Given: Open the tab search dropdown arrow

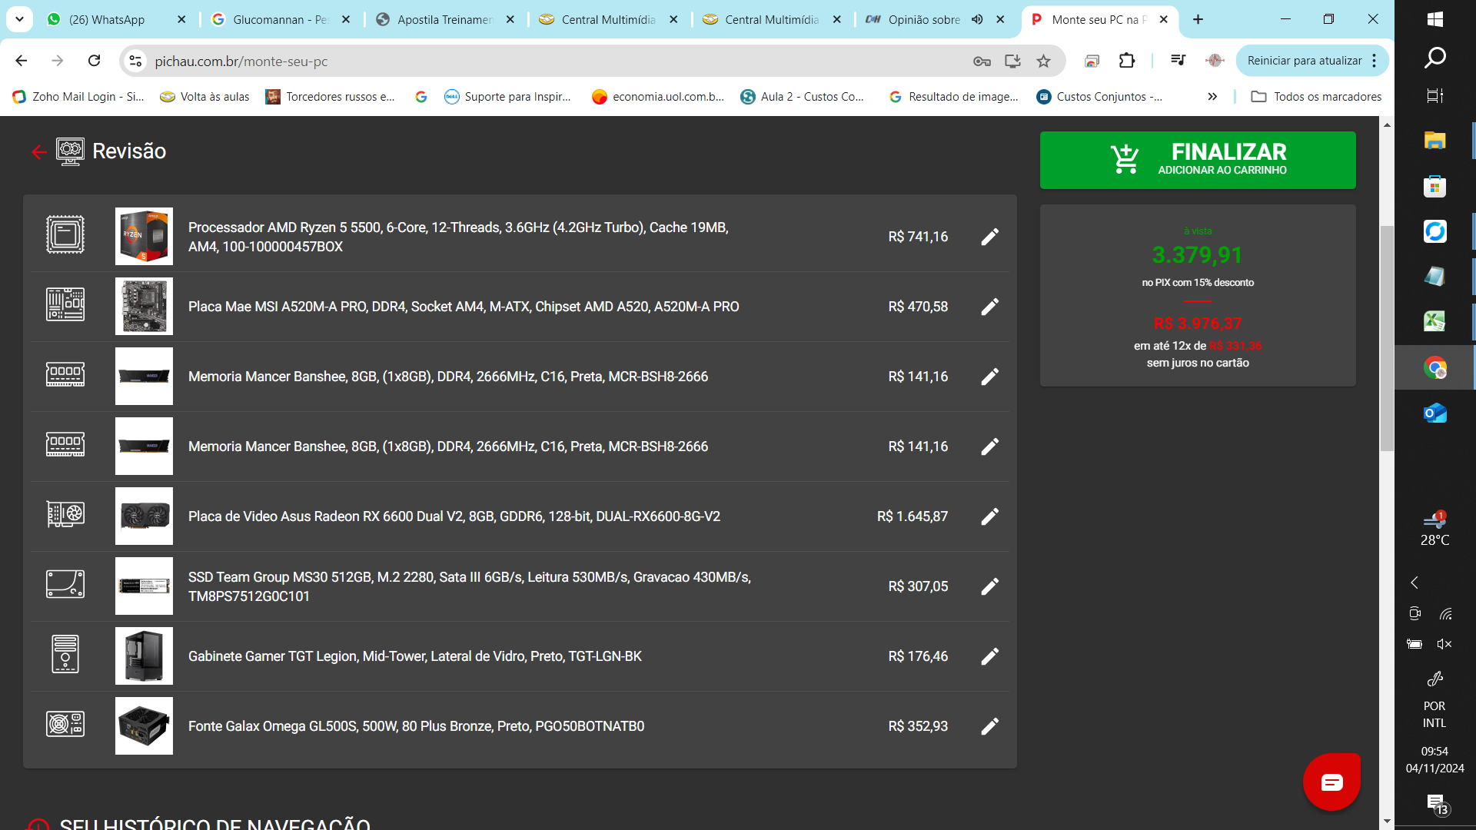Looking at the screenshot, I should click(19, 19).
